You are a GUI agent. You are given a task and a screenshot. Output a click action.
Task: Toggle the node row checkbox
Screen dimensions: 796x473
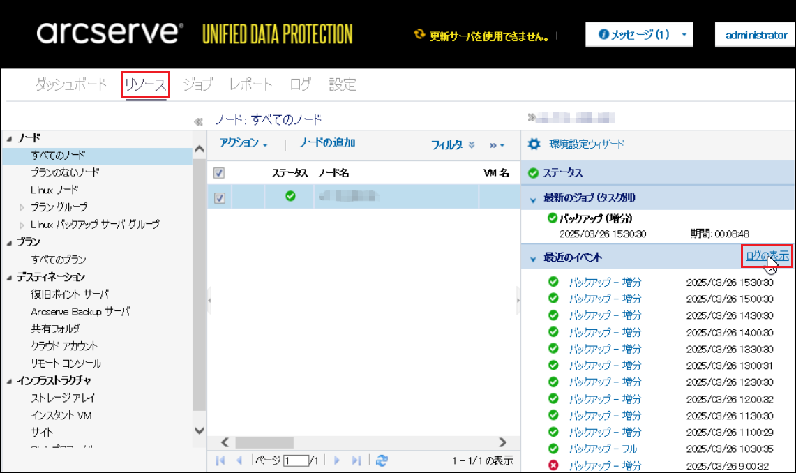(219, 198)
